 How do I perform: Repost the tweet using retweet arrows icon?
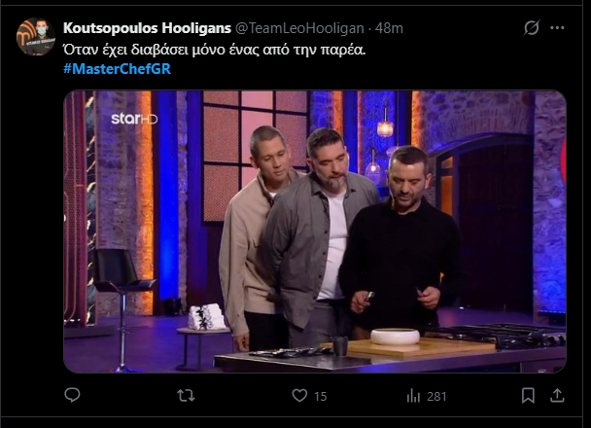(186, 395)
